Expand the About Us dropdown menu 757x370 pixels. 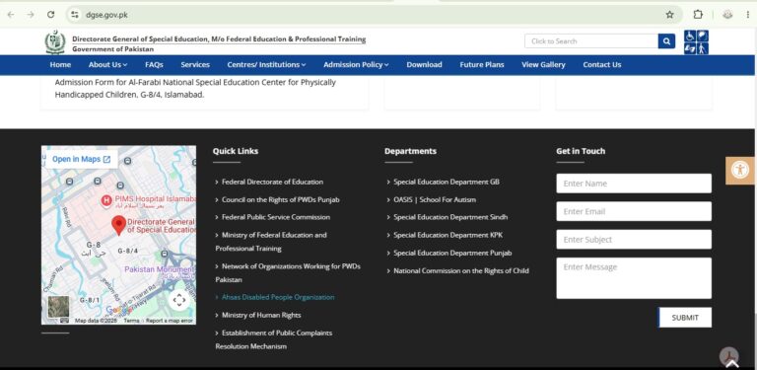pyautogui.click(x=107, y=65)
